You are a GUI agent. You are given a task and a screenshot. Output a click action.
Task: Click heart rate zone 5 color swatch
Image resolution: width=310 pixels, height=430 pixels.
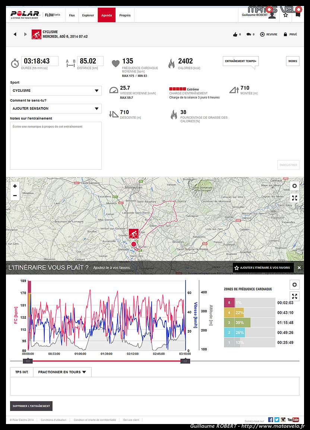(229, 303)
